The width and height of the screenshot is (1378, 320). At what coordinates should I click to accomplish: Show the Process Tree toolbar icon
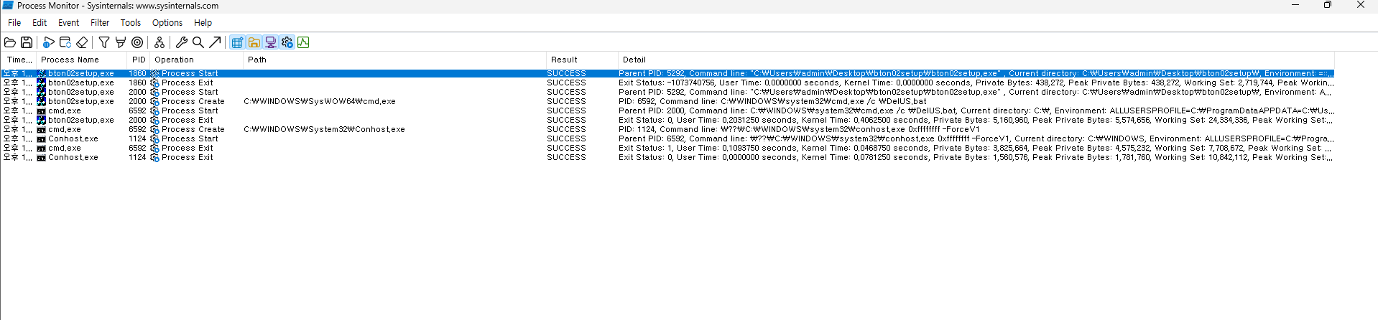(159, 42)
